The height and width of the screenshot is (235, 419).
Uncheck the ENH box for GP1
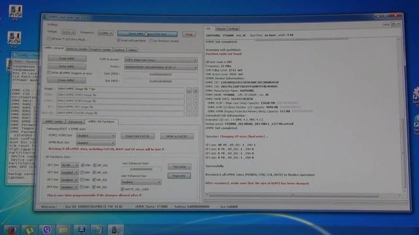click(x=82, y=165)
